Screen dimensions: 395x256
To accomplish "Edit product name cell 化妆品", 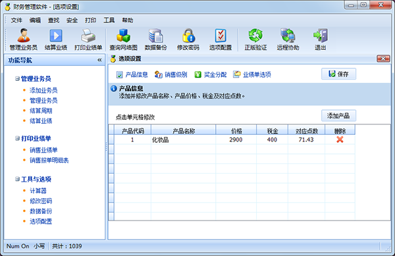I will pyautogui.click(x=184, y=140).
